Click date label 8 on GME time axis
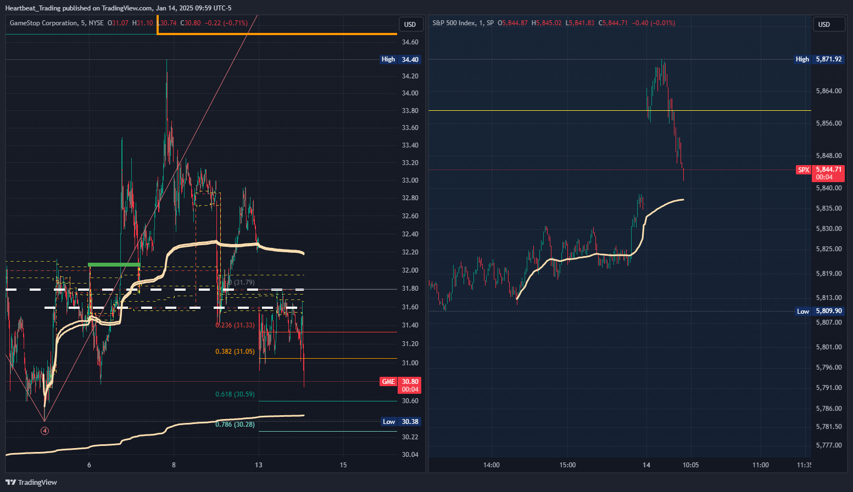 coord(174,465)
